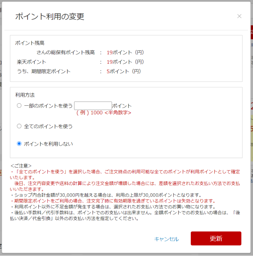Click the ショップ内合計金額が30,000円 notice line
253x256 pixels.
click(106, 195)
